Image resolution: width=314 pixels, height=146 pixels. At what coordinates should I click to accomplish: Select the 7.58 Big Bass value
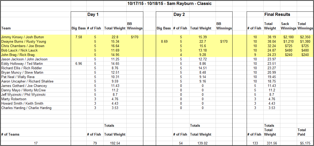point(79,37)
